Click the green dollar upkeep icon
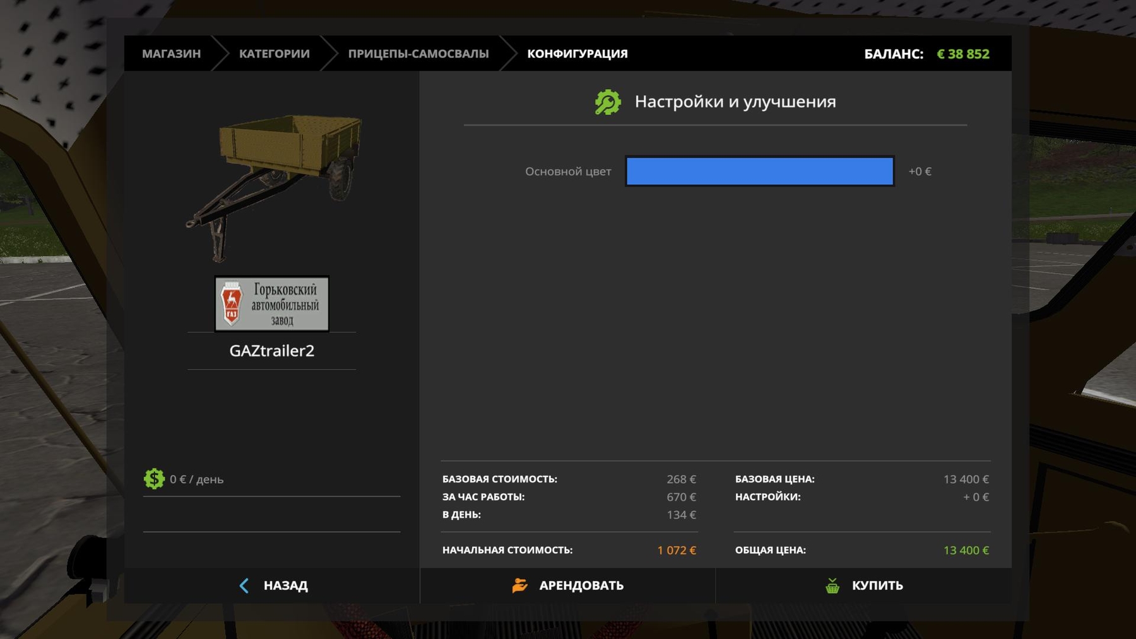Image resolution: width=1136 pixels, height=639 pixels. 154,479
